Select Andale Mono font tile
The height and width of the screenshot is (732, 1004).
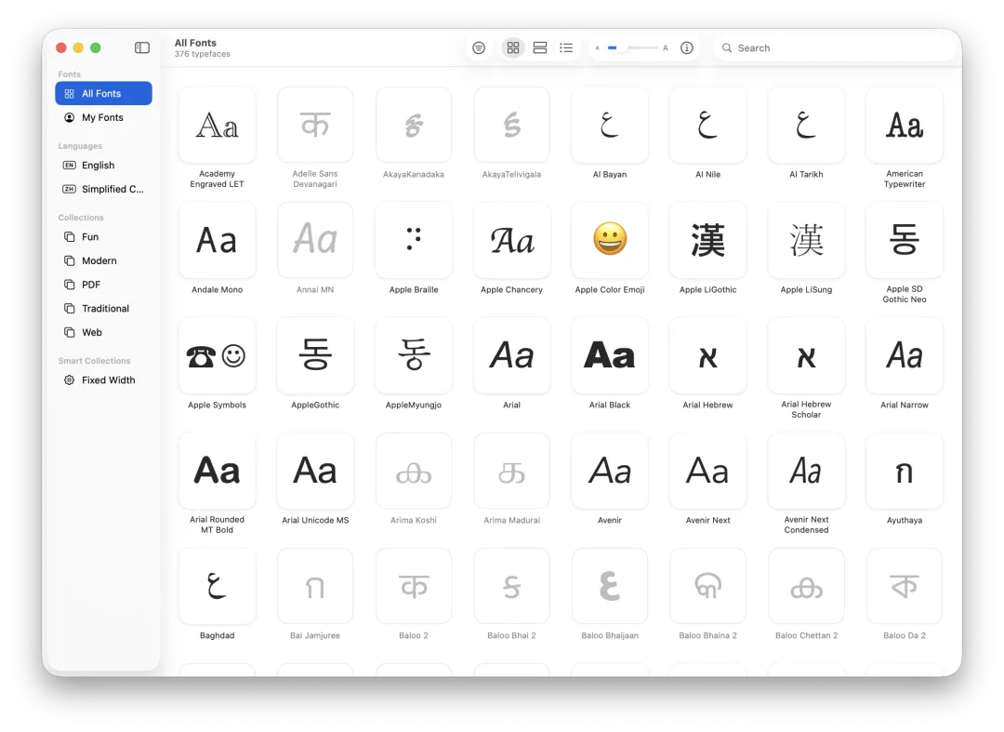point(217,241)
